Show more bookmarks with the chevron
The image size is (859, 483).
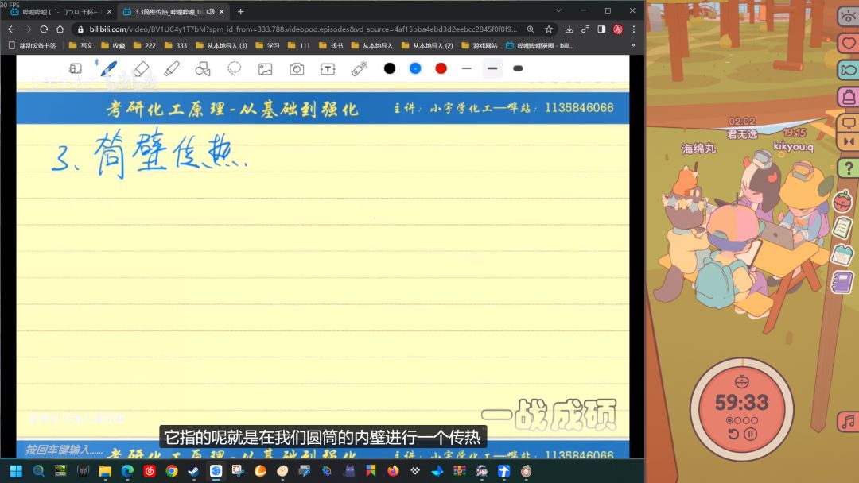[633, 45]
